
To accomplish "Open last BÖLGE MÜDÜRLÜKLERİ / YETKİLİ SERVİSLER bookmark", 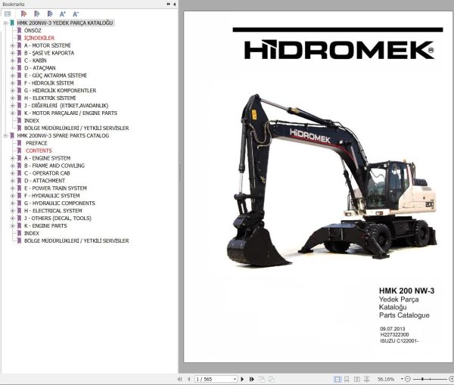I will coord(76,241).
